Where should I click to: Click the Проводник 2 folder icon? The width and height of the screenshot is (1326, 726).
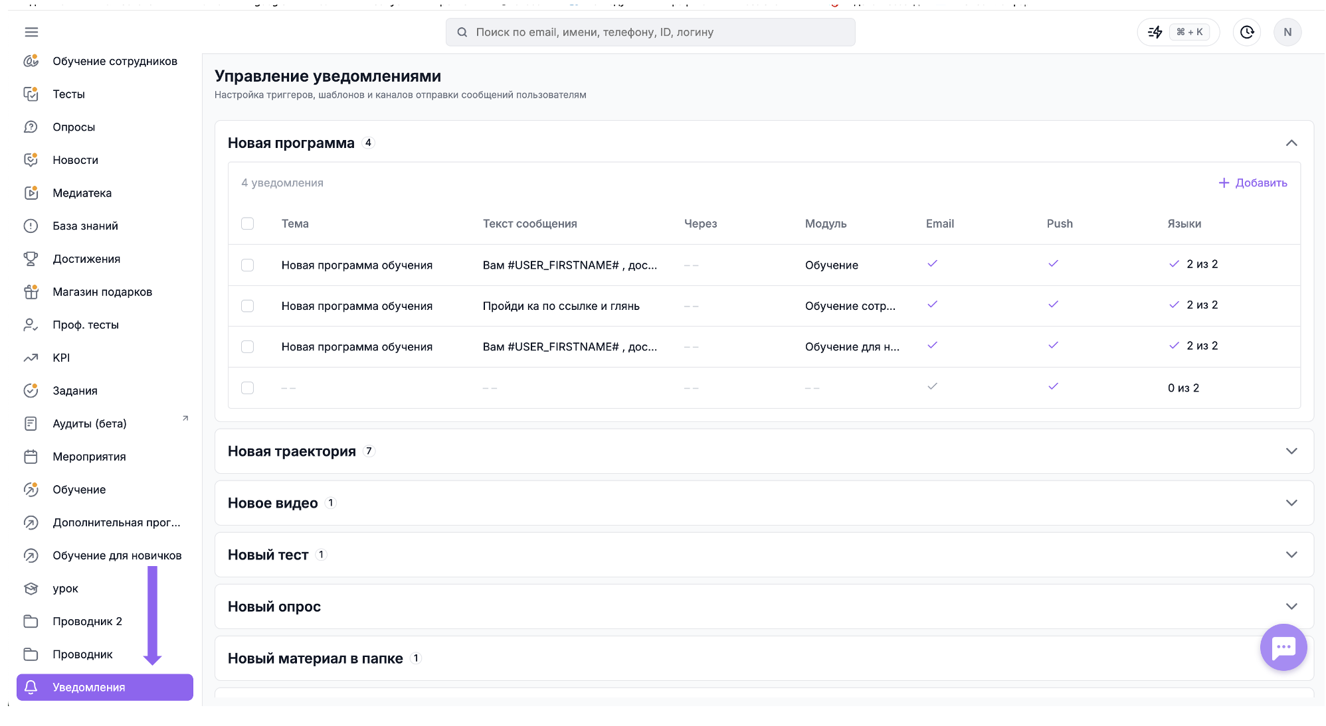tap(31, 621)
